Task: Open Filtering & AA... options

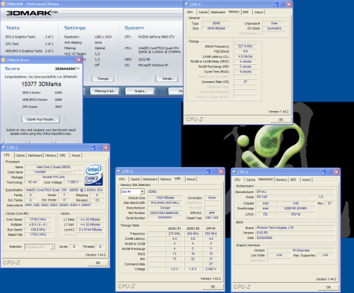Action: click(x=105, y=91)
